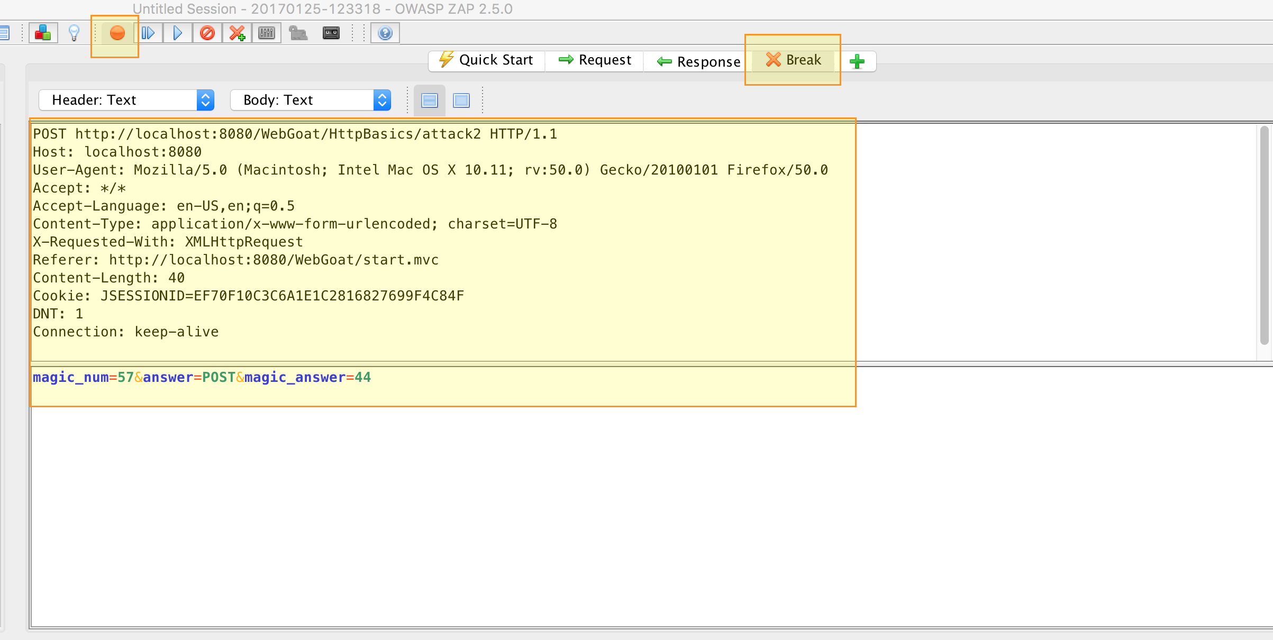Add a custom HTTP break point
This screenshot has height=640, width=1273.
coord(237,33)
